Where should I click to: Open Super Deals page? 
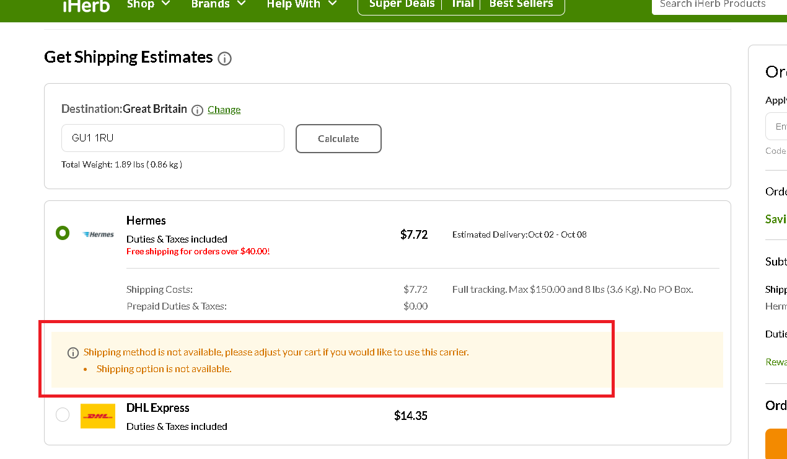coord(401,4)
